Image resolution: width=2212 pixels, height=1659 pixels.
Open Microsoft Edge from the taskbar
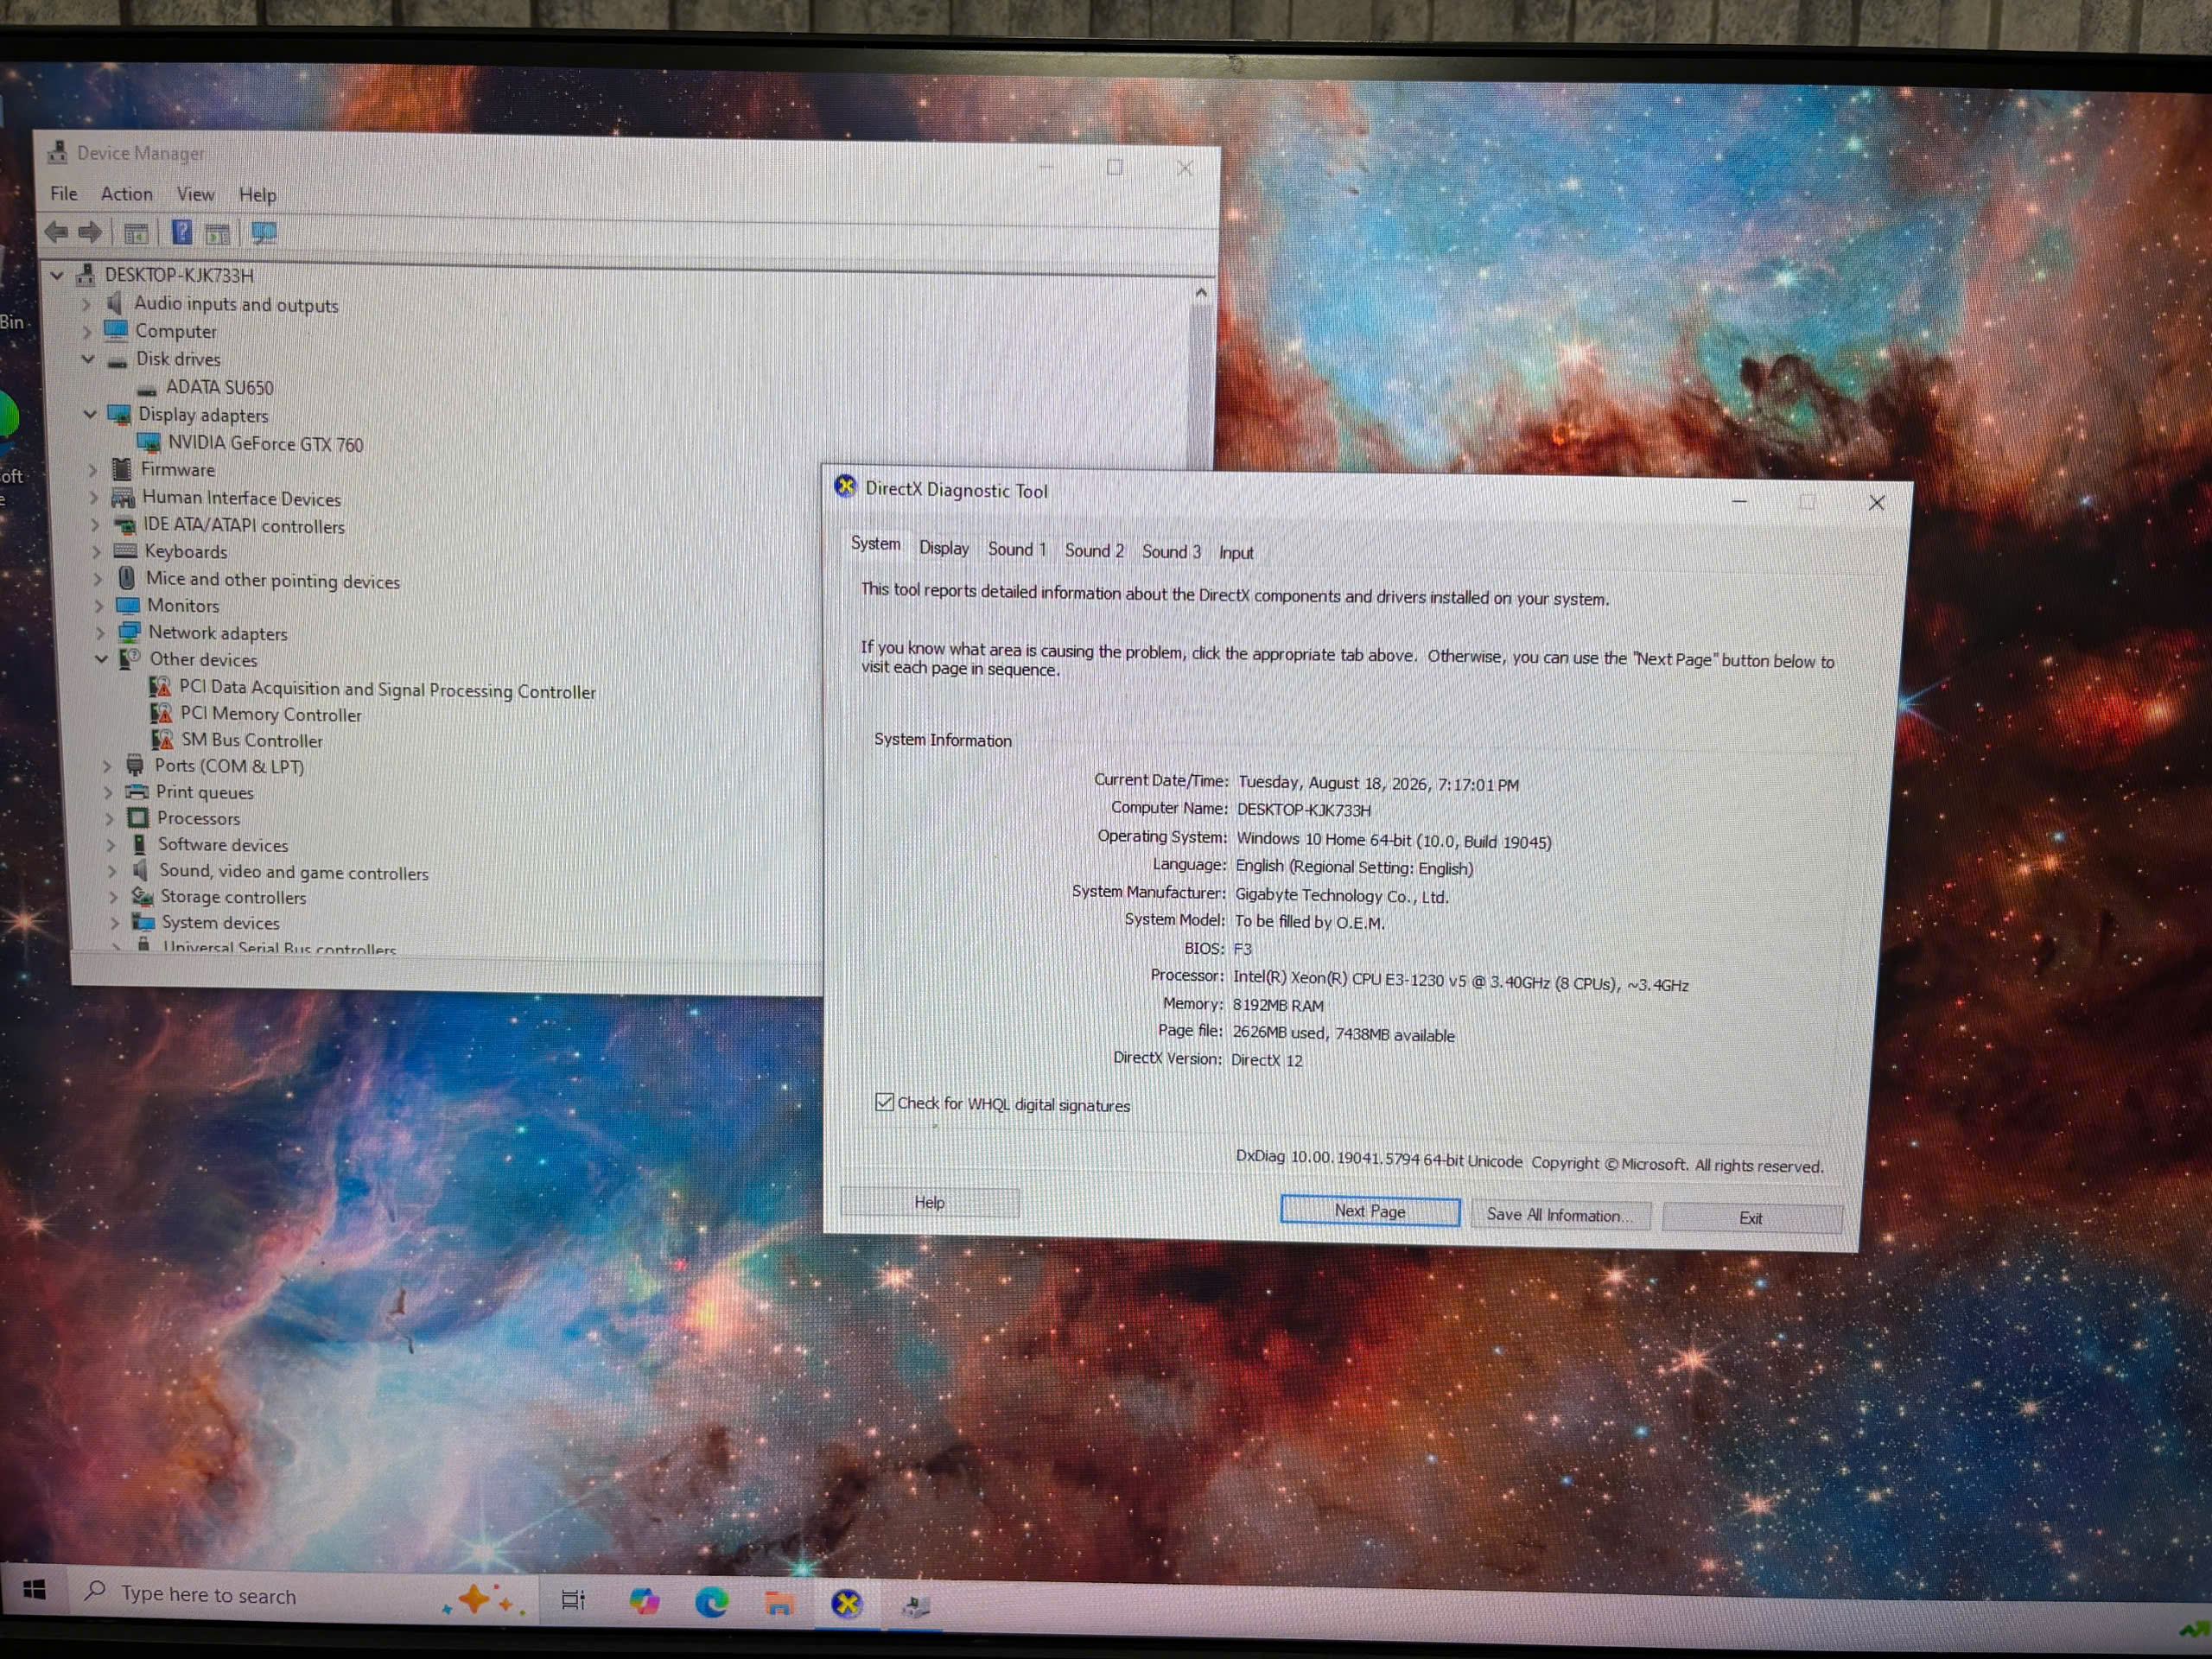coord(712,1602)
